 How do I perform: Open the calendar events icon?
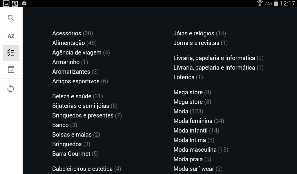(11, 69)
